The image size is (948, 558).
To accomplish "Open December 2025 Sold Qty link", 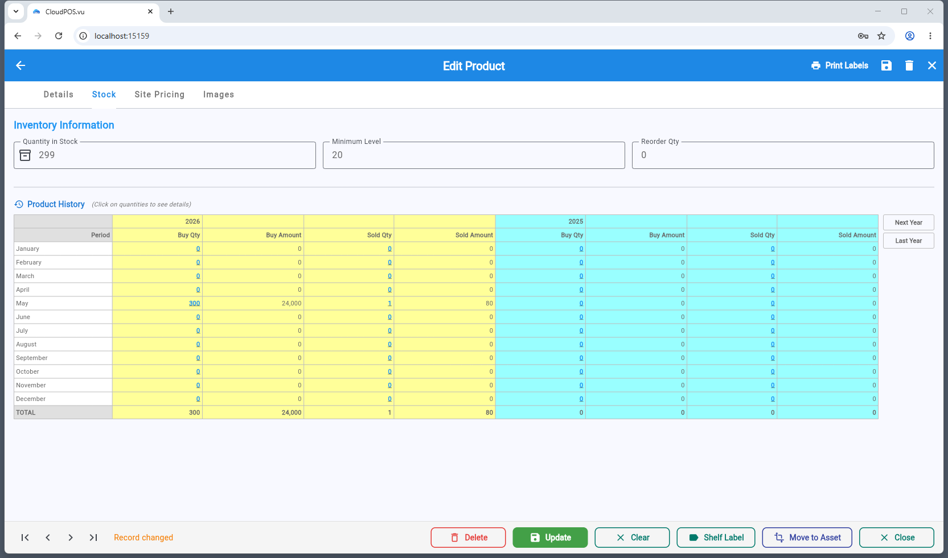I will [x=773, y=399].
